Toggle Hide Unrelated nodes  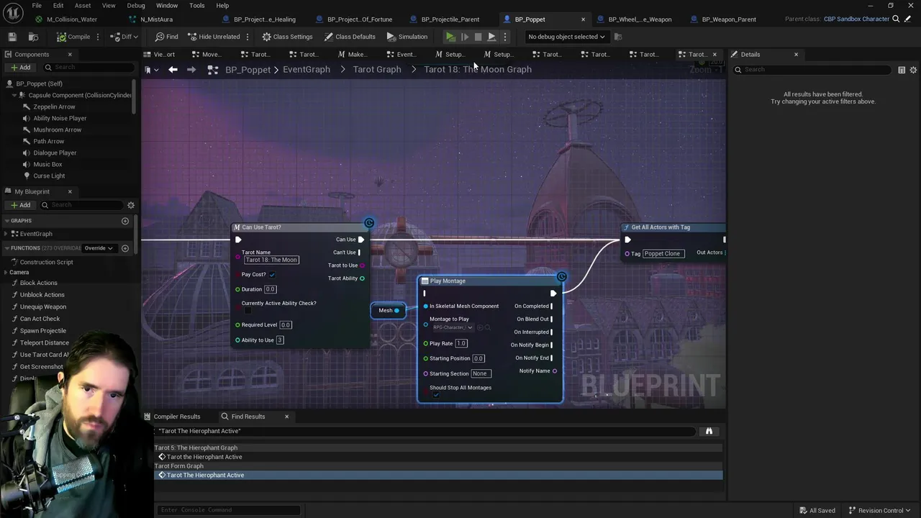pyautogui.click(x=214, y=37)
